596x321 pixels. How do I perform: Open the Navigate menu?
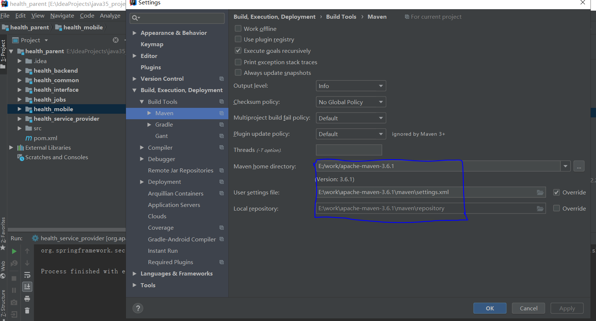(62, 16)
